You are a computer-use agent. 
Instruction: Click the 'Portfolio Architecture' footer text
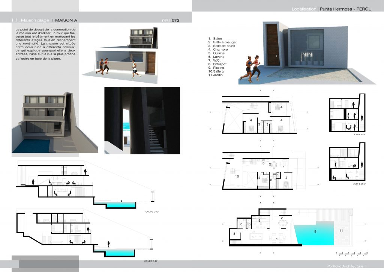[x=345, y=266]
